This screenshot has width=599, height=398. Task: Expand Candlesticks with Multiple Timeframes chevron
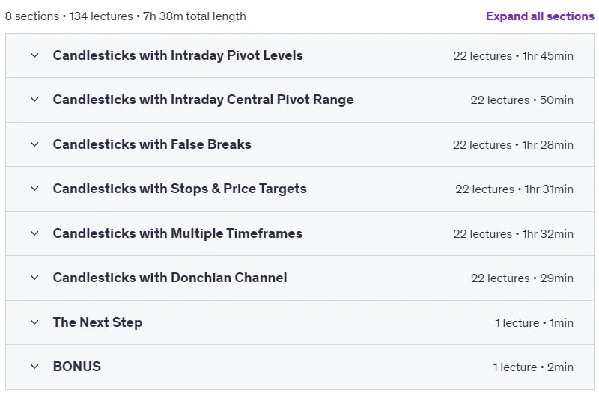[x=34, y=233]
